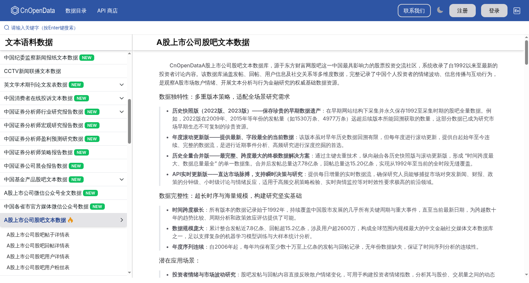Click the fire icon beside A股上市公司股吧文本数据
The width and height of the screenshot is (529, 283).
click(x=70, y=220)
